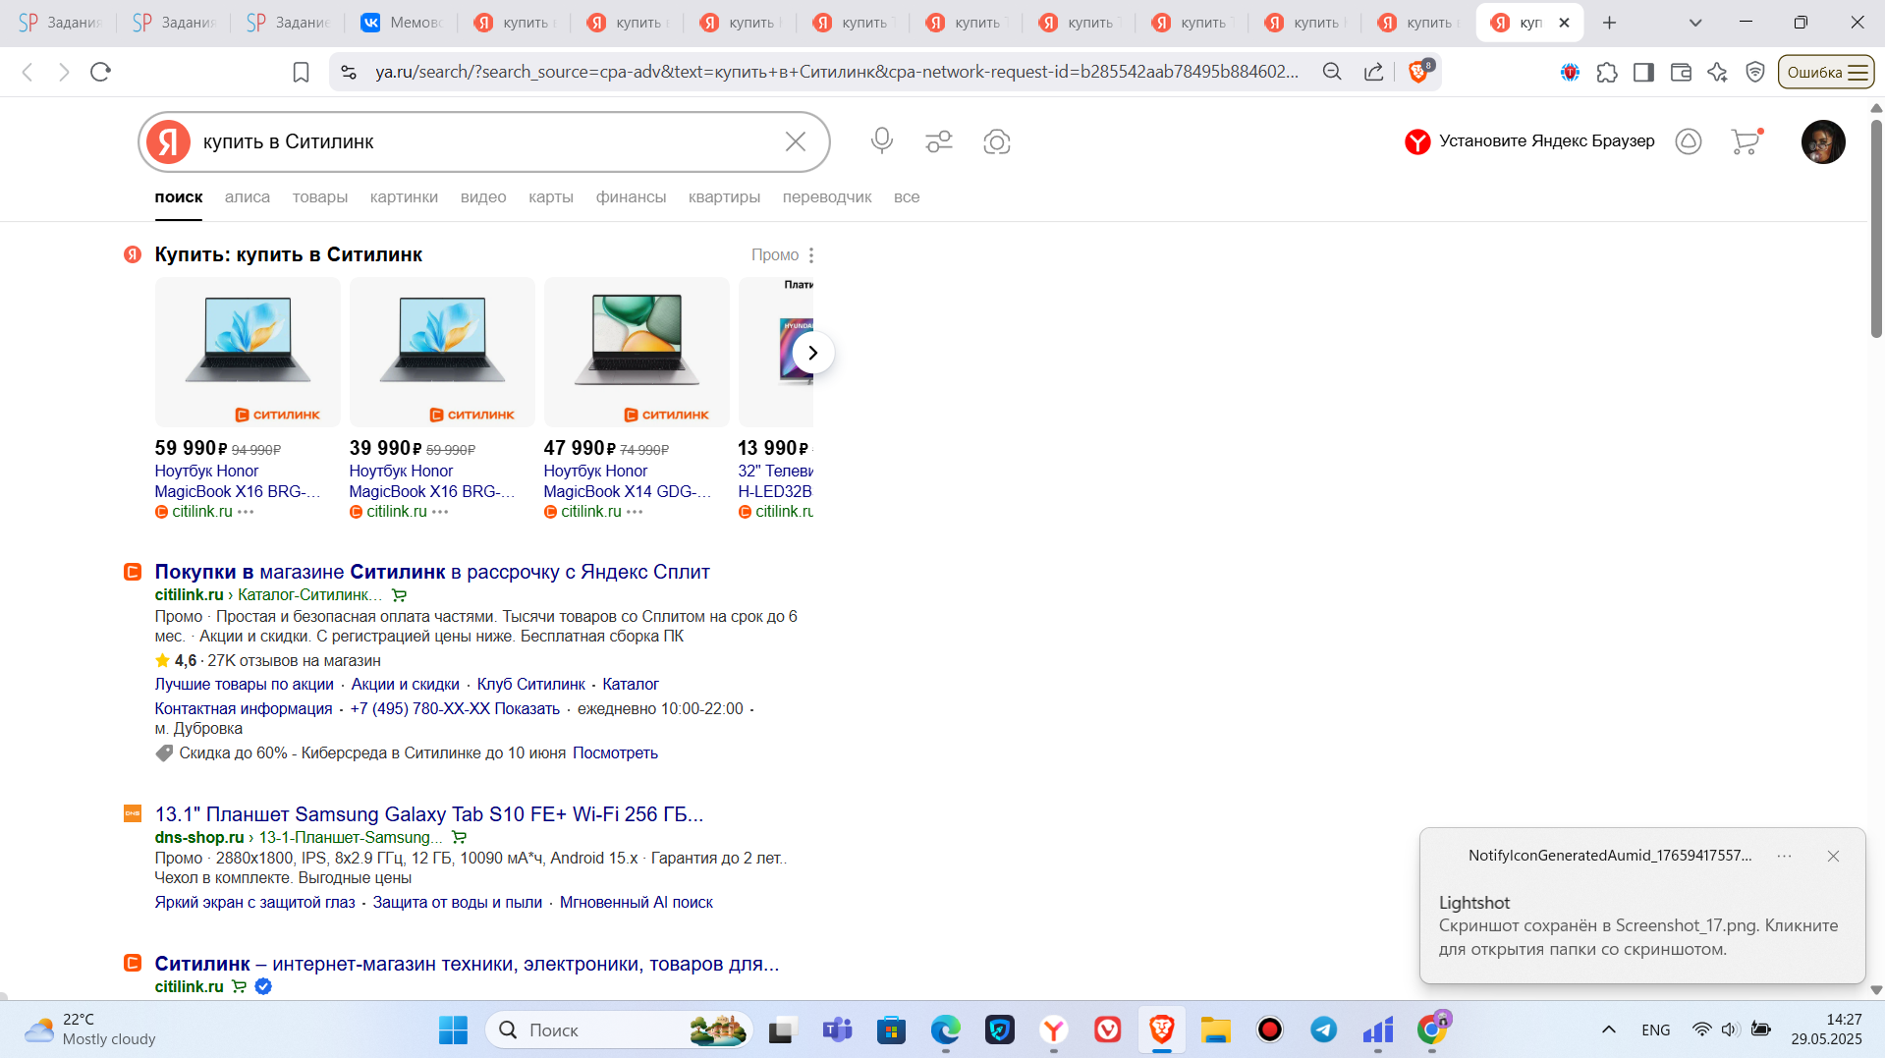
Task: Switch the ENG input language indicator
Action: (x=1656, y=1030)
